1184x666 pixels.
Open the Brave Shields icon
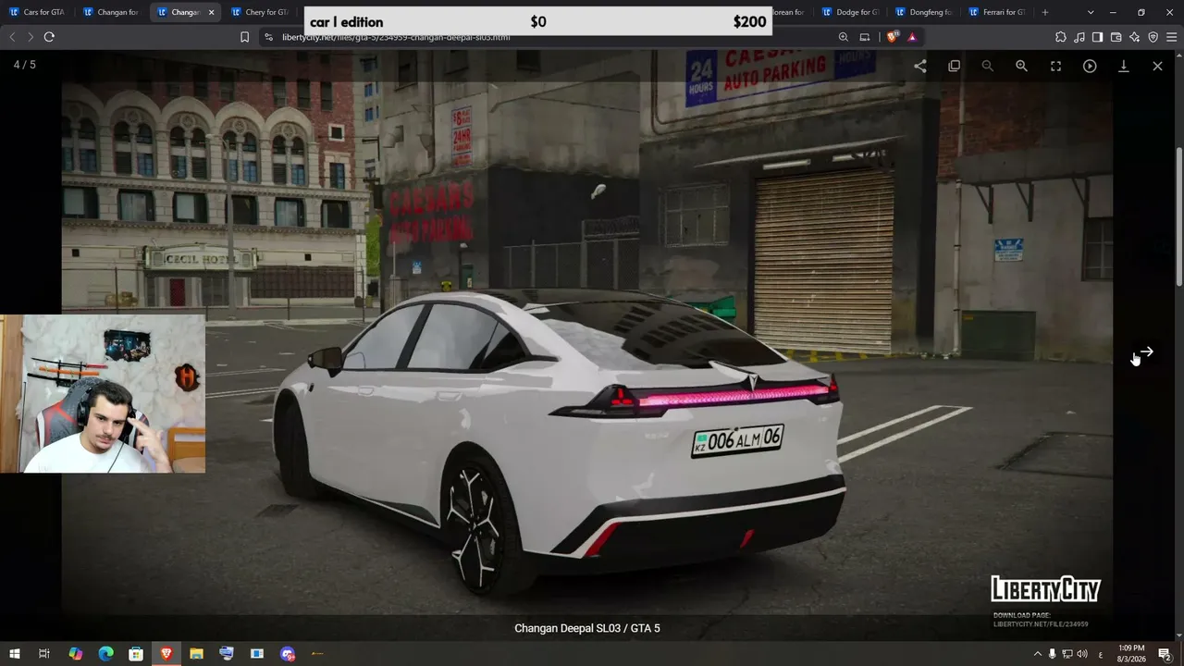(892, 37)
